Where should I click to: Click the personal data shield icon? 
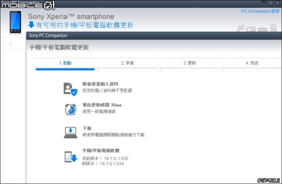click(70, 89)
